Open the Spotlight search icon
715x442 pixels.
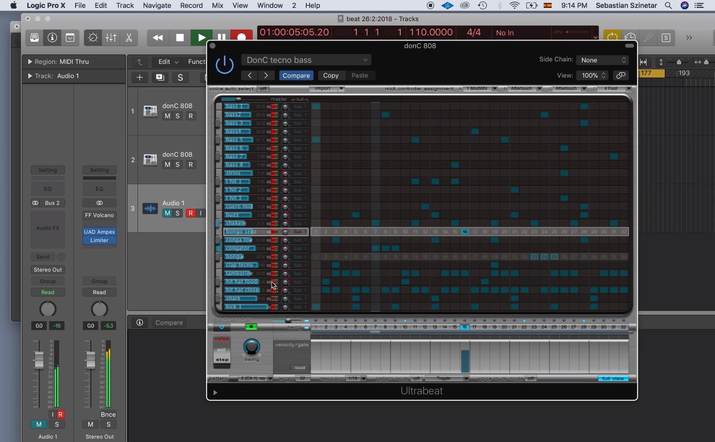[668, 6]
